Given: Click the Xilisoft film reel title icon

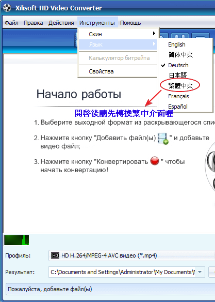Looking at the screenshot, I should coord(7,8).
